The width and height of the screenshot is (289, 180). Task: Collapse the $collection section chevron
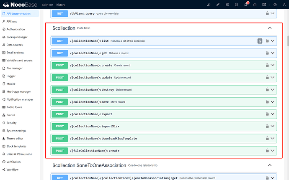tap(270, 28)
